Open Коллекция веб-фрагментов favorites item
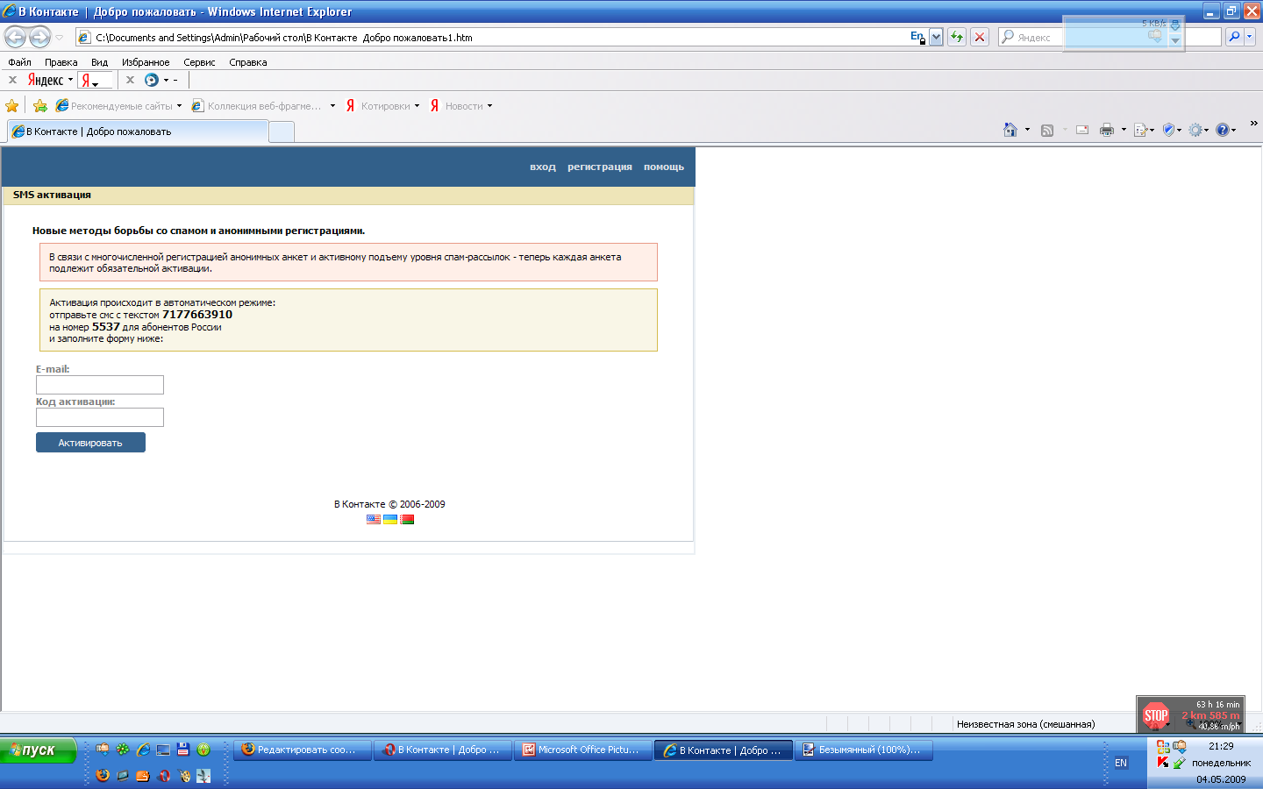Viewport: 1263px width, 789px height. [x=263, y=106]
